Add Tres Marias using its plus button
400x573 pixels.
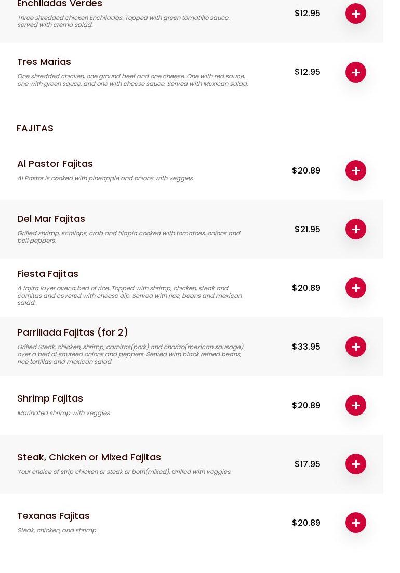tap(356, 72)
